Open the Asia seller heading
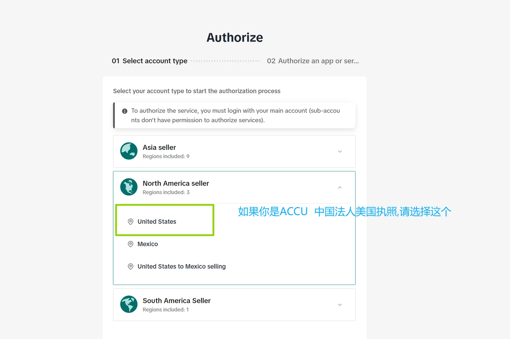The height and width of the screenshot is (339, 510). (x=159, y=147)
